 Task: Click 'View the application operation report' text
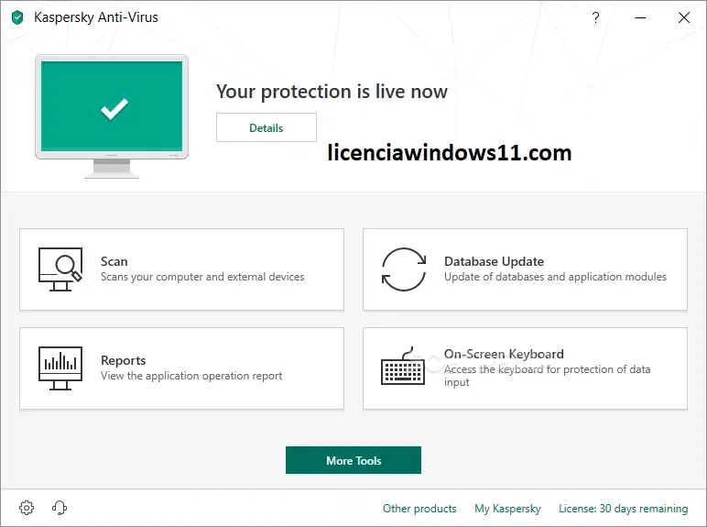(x=191, y=376)
